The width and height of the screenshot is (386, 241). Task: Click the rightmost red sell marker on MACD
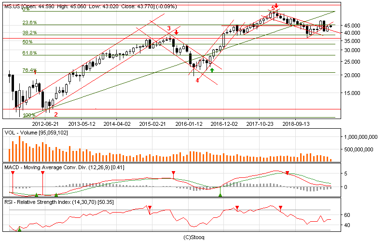pyautogui.click(x=287, y=173)
